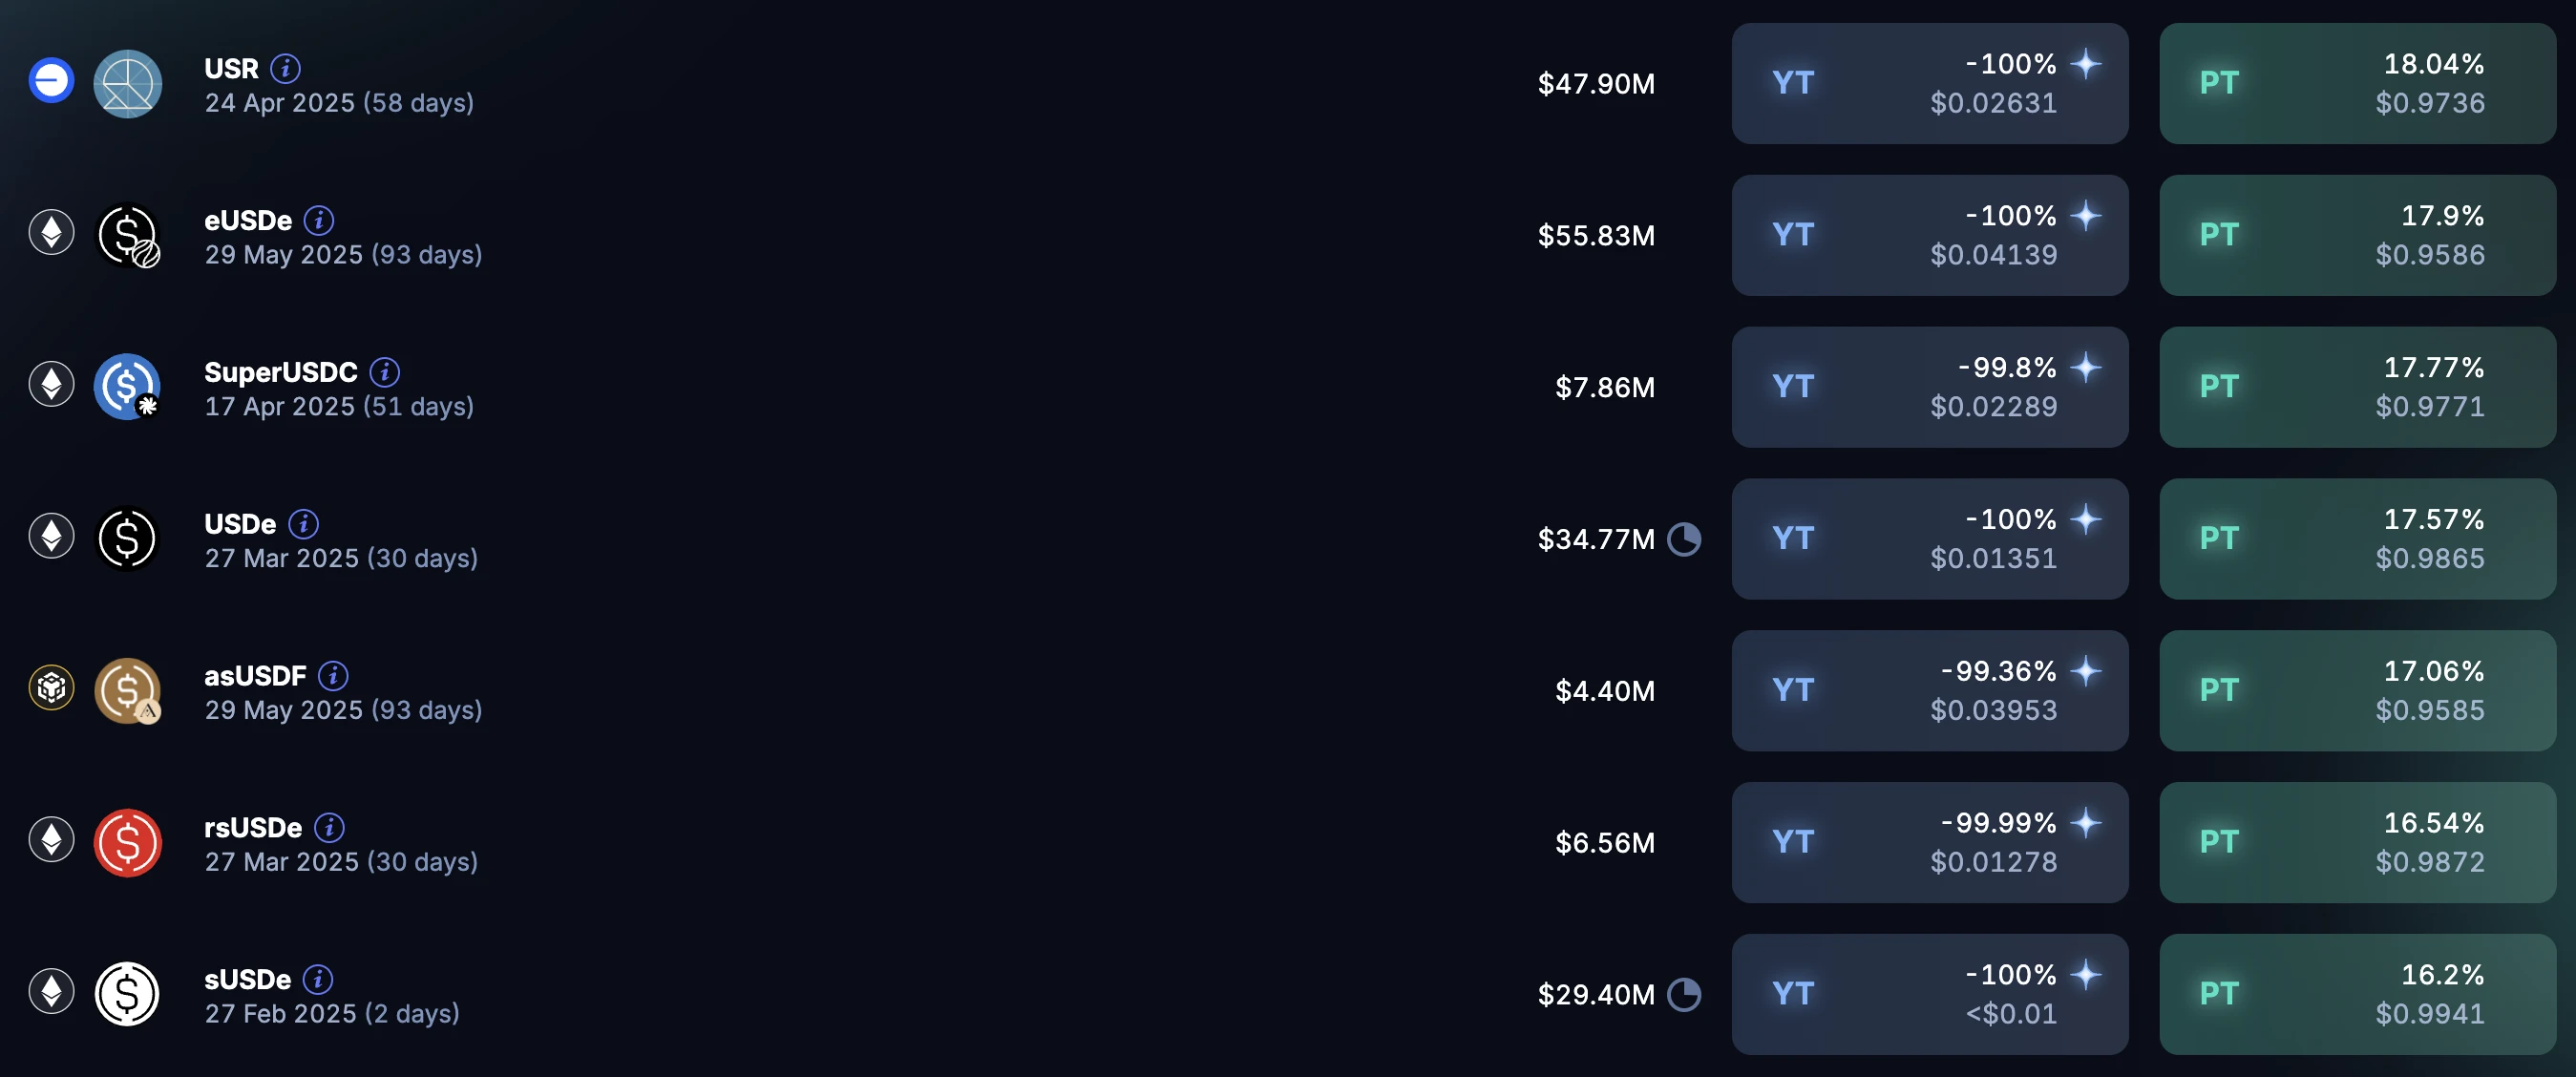Open info icon beside SuperUSDC
The height and width of the screenshot is (1077, 2576).
384,372
